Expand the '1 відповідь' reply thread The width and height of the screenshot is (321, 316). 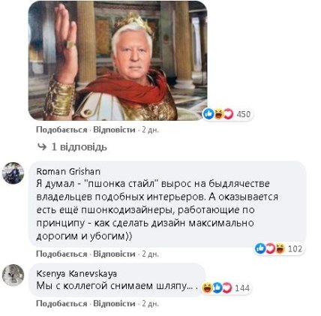[x=72, y=147]
